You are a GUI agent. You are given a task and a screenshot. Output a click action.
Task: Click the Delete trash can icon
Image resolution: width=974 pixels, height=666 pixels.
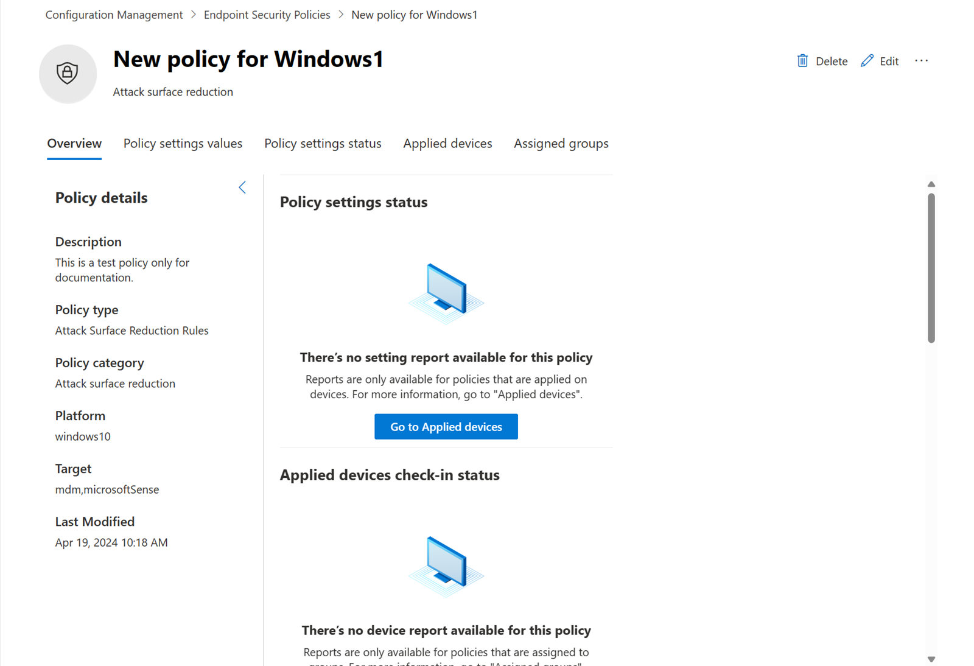point(802,61)
